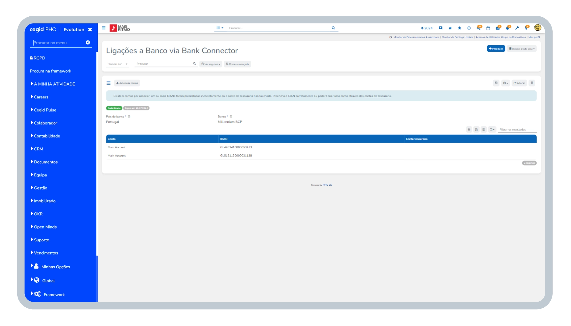Expand the Cegid Pulse menu section
Image resolution: width=571 pixels, height=326 pixels.
[x=43, y=110]
